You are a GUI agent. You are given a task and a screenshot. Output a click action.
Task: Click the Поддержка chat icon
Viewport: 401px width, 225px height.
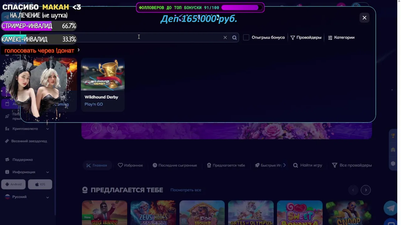coord(7,160)
